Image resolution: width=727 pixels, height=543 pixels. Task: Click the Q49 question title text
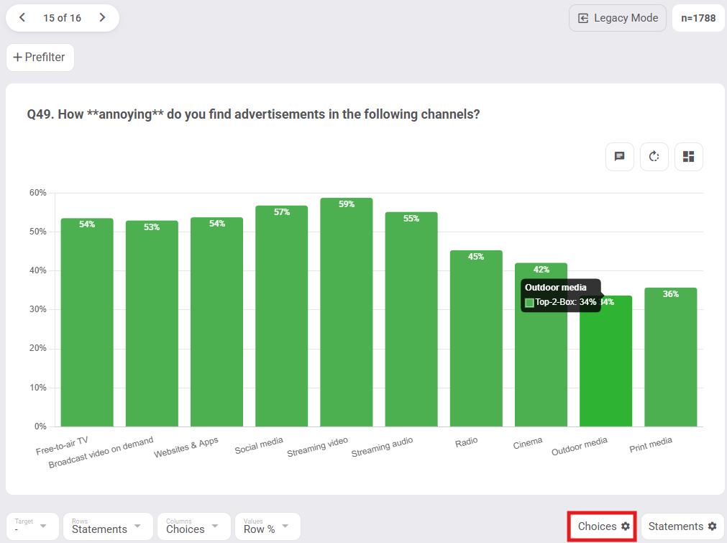[x=253, y=114]
